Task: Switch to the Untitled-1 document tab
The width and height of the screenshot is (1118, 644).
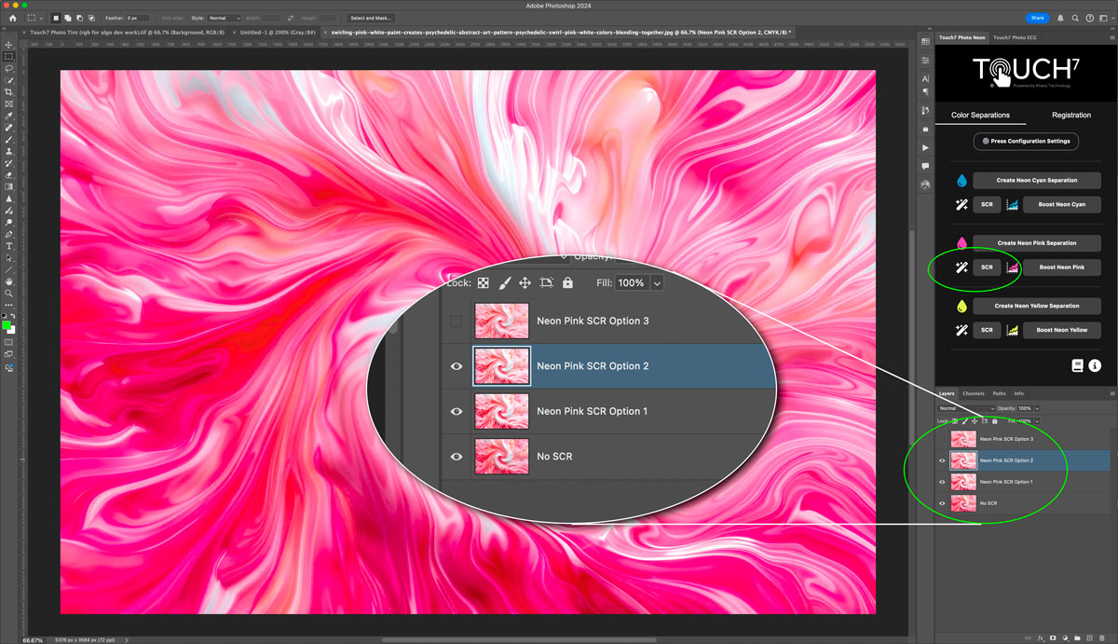Action: [x=278, y=32]
